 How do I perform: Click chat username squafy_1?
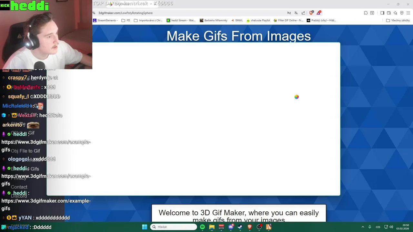(18, 96)
